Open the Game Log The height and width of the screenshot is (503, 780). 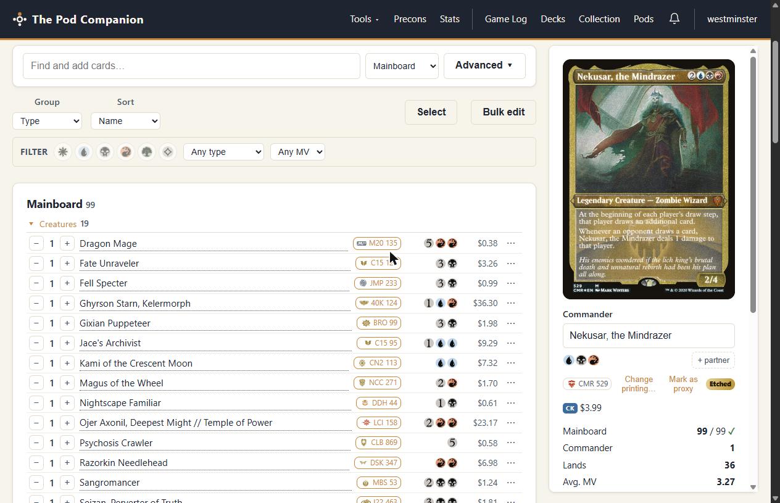click(505, 19)
